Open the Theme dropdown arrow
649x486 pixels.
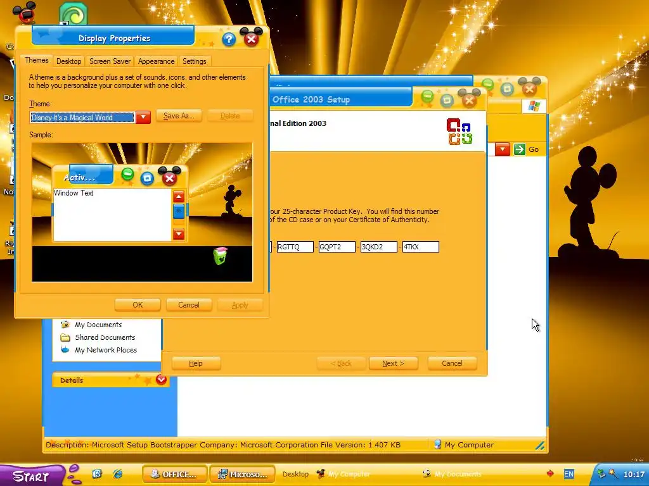pos(143,117)
